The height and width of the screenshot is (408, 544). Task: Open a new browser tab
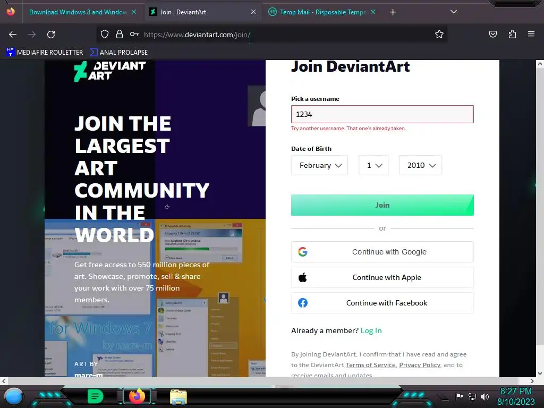click(393, 12)
